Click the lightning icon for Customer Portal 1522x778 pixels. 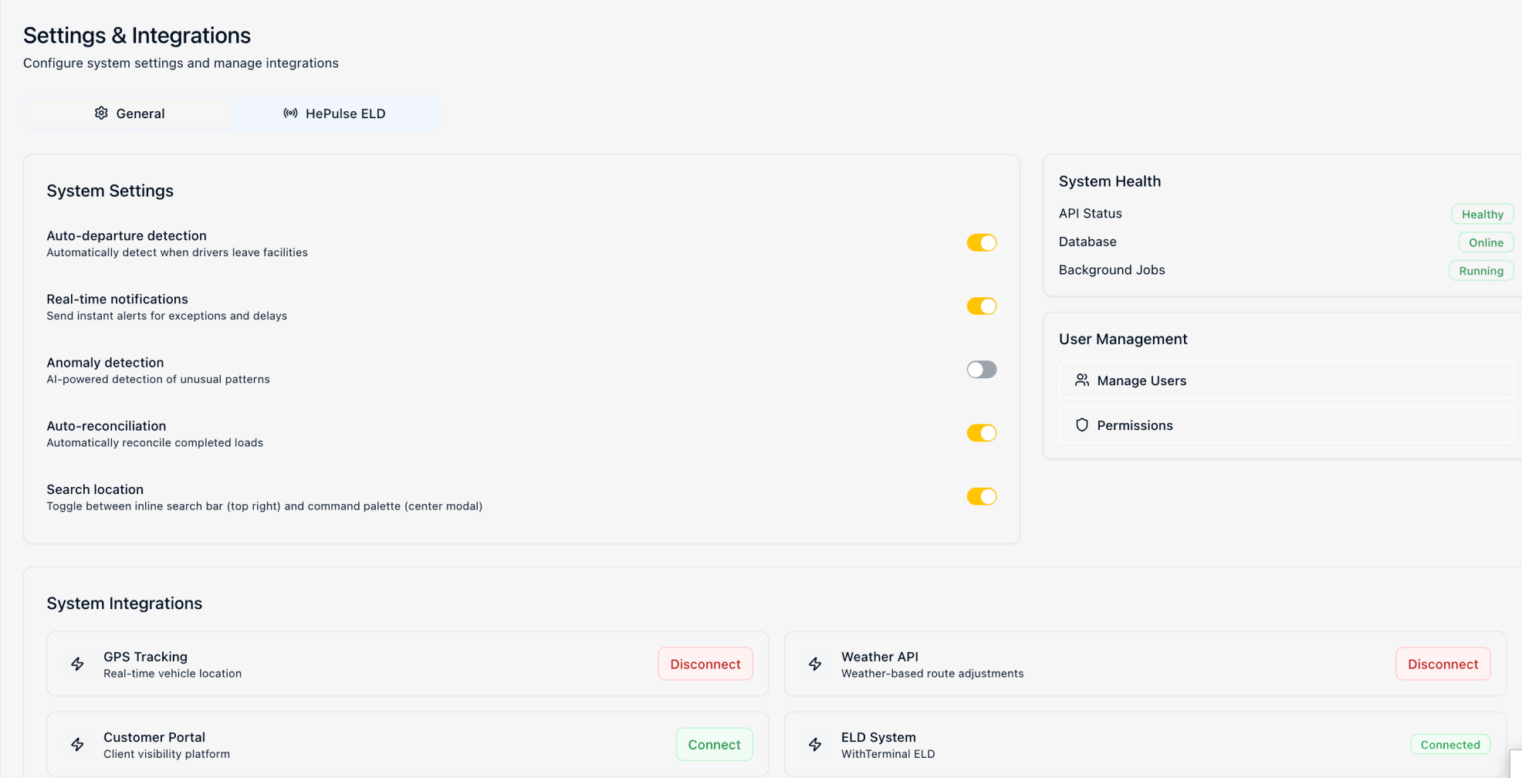click(78, 745)
